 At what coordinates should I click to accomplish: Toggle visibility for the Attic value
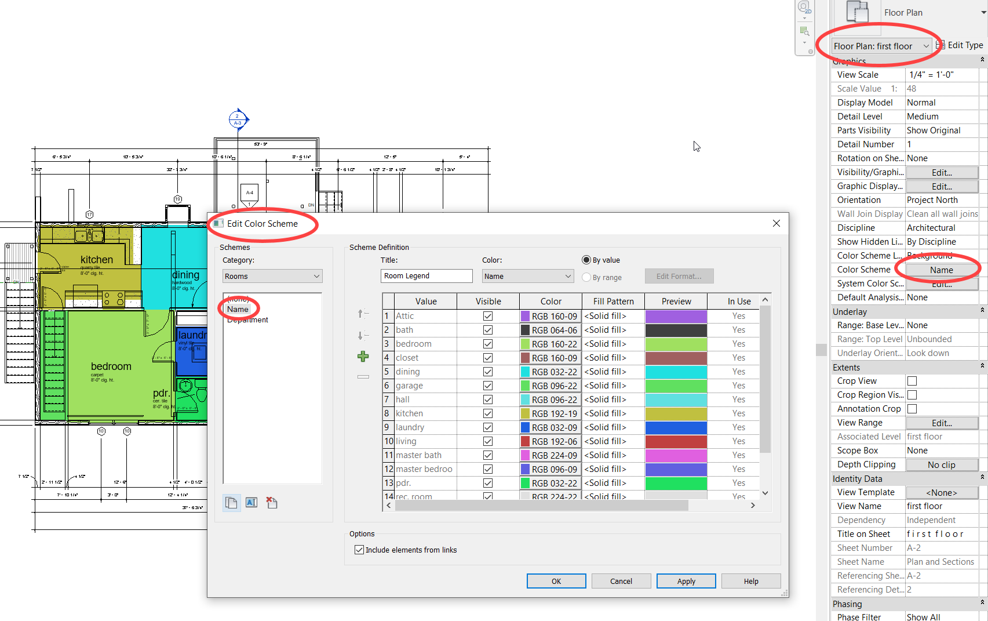487,315
